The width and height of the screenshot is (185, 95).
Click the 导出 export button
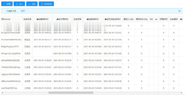coord(32,4)
